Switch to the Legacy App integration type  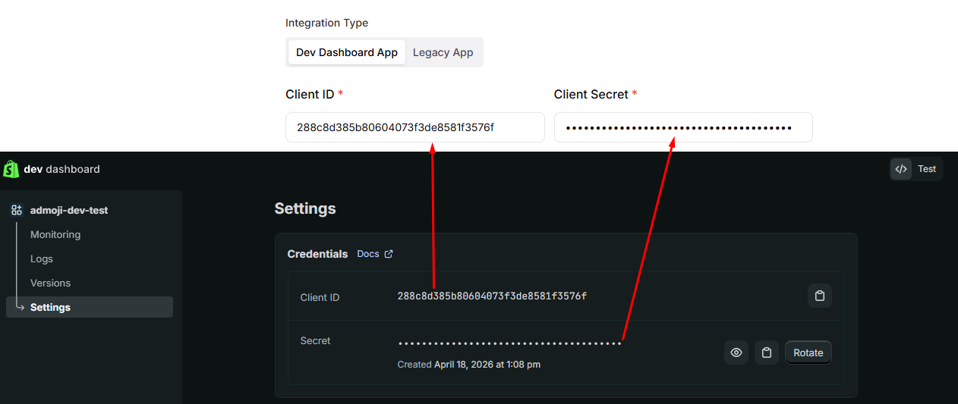pyautogui.click(x=443, y=52)
